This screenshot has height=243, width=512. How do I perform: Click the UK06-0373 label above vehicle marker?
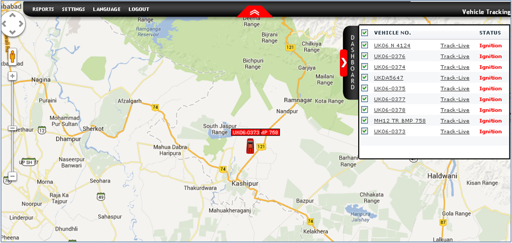click(246, 132)
